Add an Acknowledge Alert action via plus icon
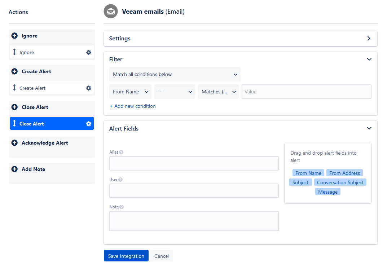The width and height of the screenshot is (387, 278). (x=14, y=143)
